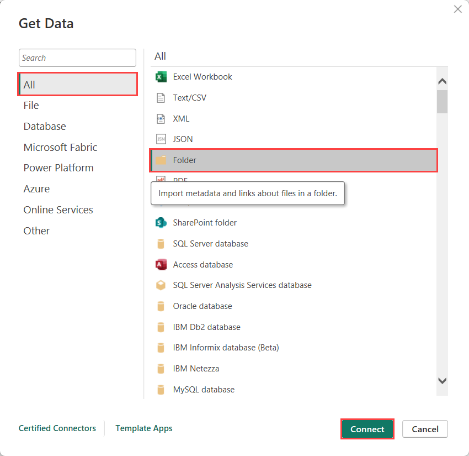Pick the SharePoint folder label

pos(205,223)
